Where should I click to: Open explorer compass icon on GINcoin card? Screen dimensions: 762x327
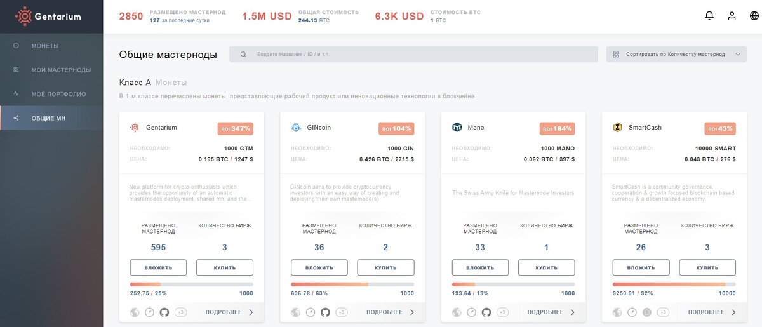[x=311, y=312]
